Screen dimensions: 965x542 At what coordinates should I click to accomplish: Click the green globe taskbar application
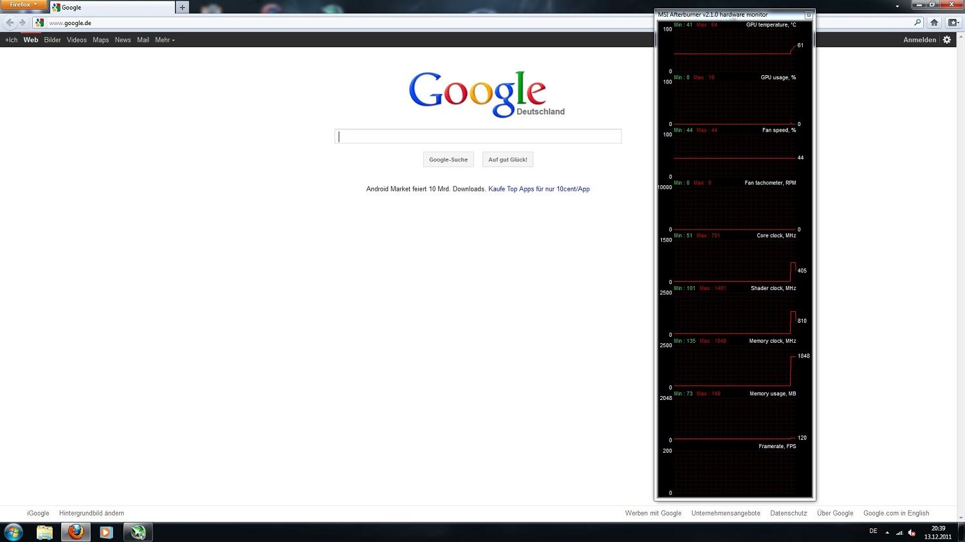(x=138, y=532)
